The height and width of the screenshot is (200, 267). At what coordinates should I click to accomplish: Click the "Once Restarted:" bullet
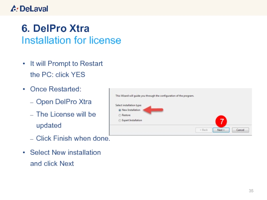pyautogui.click(x=56, y=89)
